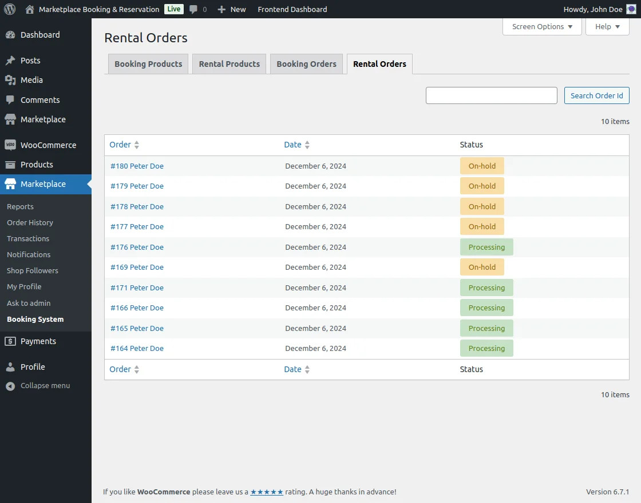Click the WordPress logo icon

[x=10, y=9]
